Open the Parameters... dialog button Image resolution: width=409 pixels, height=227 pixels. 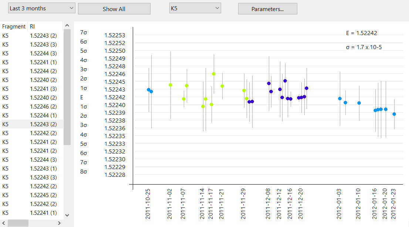pyautogui.click(x=267, y=9)
